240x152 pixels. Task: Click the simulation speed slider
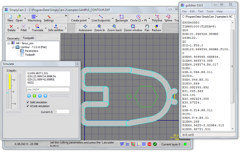[60, 96]
